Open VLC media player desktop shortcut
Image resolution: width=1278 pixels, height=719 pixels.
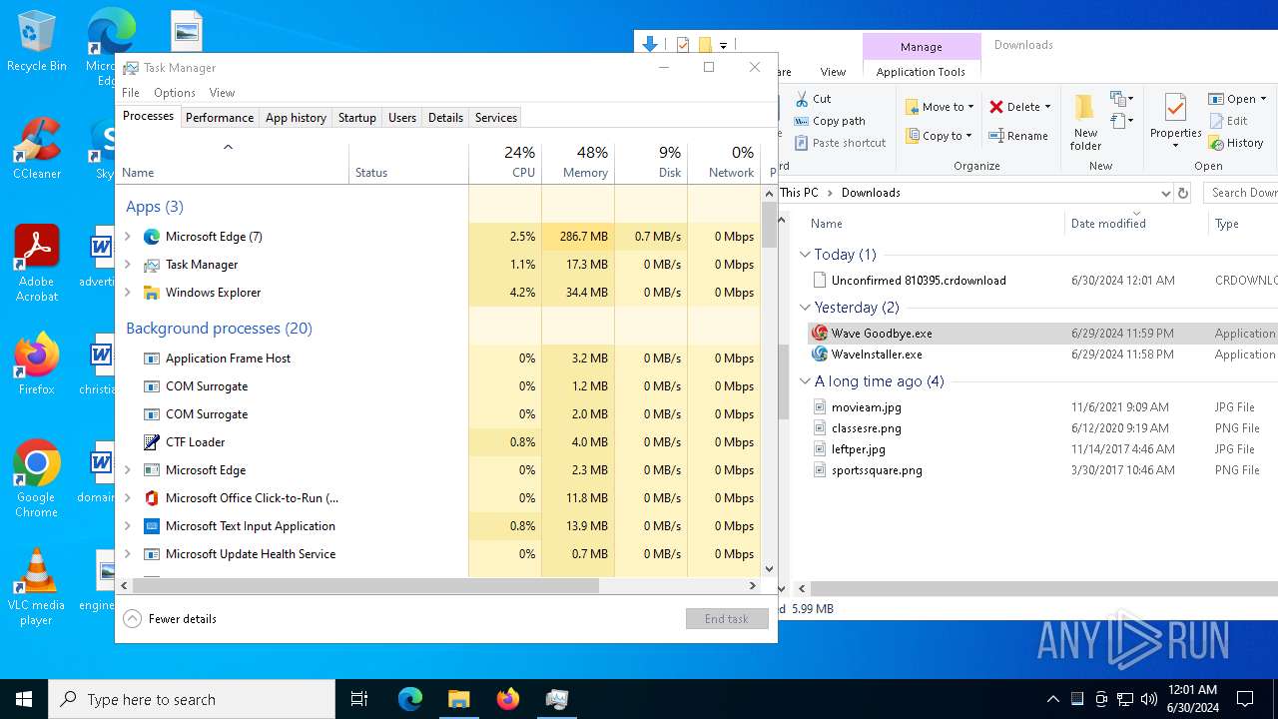[37, 587]
